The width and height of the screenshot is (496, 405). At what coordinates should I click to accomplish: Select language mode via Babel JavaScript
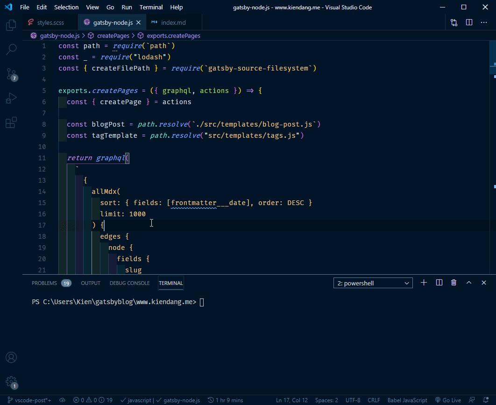(407, 400)
